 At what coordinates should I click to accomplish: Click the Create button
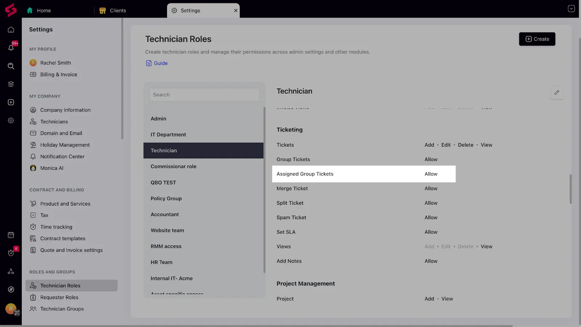point(537,39)
